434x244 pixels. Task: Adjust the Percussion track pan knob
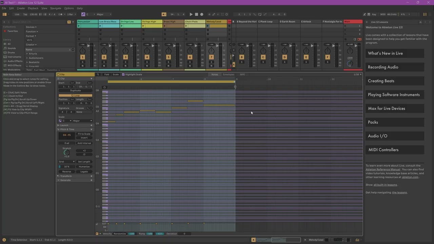82,51
